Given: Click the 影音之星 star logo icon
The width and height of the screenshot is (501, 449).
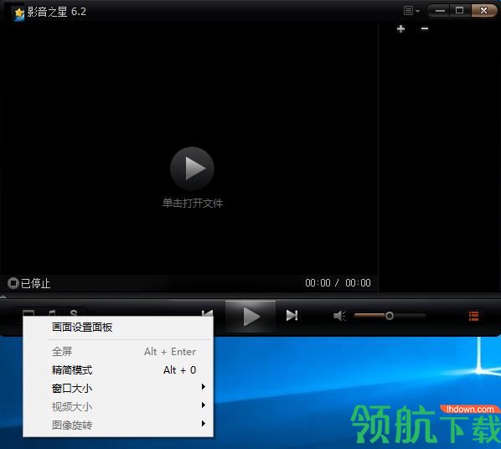Looking at the screenshot, I should (x=19, y=13).
